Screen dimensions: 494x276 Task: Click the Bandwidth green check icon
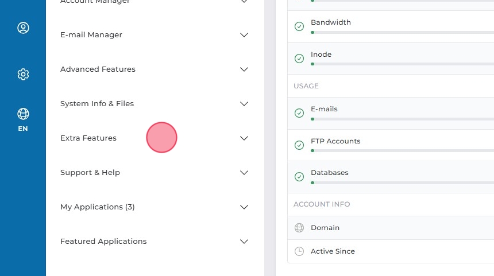[299, 26]
